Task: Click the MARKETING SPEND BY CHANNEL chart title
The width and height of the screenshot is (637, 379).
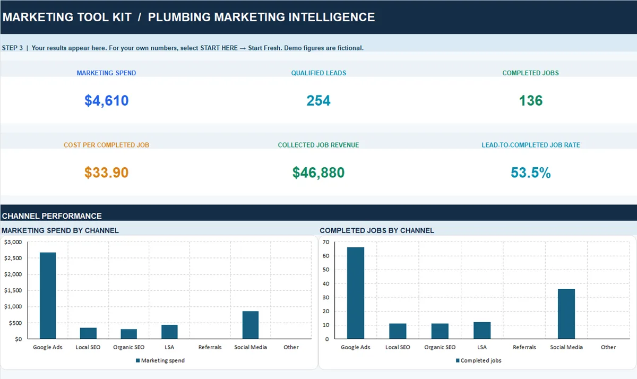Action: 60,230
